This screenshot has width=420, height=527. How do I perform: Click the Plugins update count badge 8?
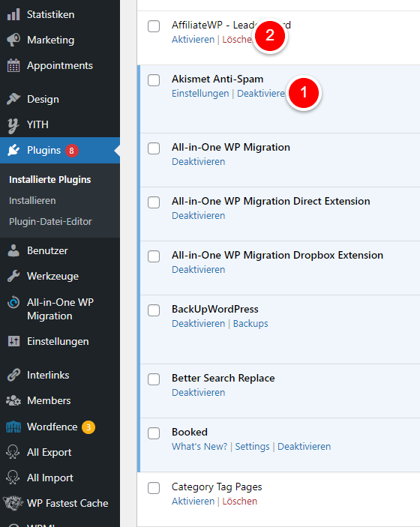pos(72,151)
